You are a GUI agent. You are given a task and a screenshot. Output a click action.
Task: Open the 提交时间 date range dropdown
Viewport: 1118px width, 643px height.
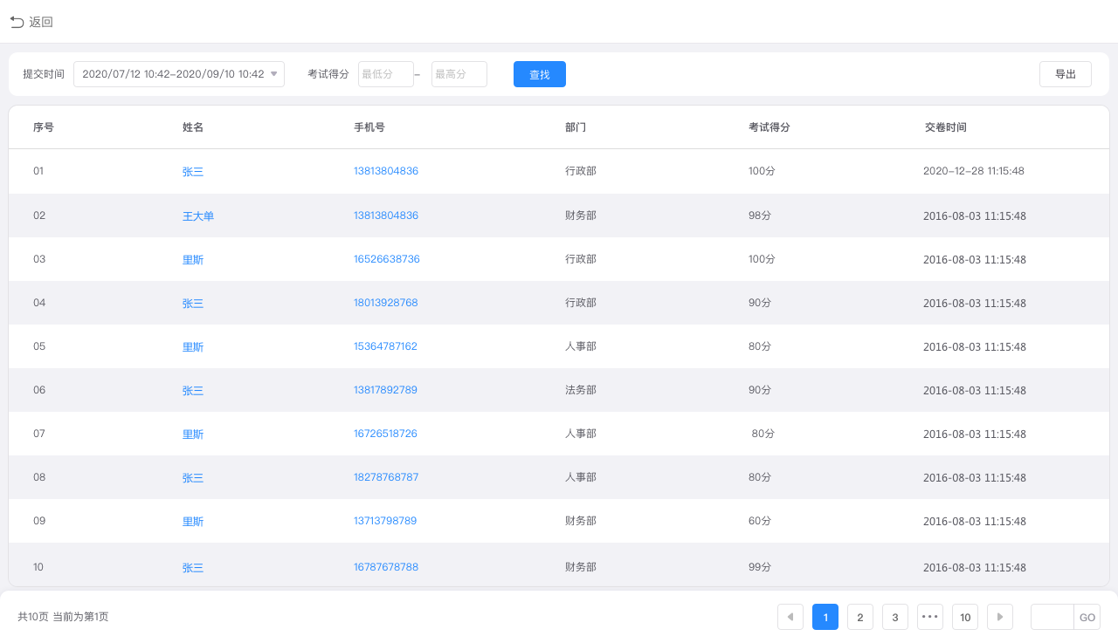pos(179,74)
